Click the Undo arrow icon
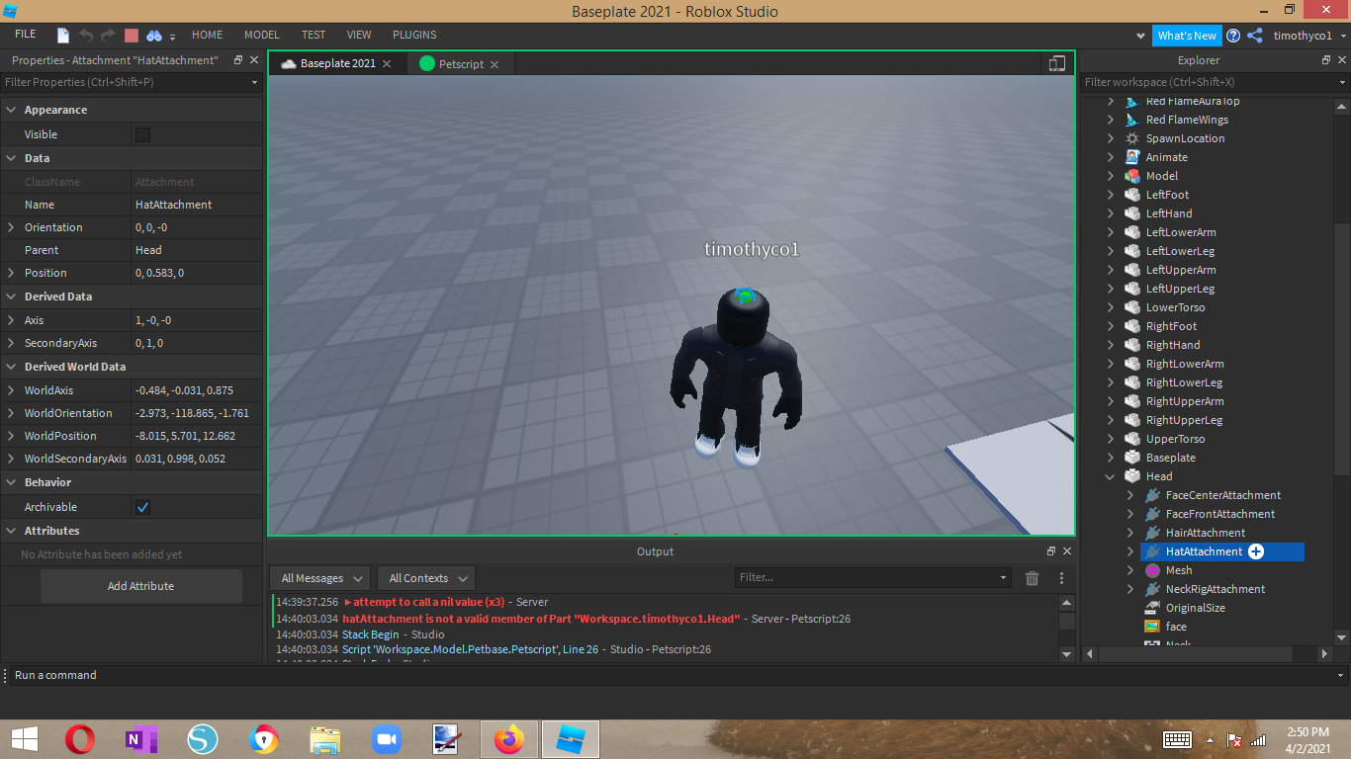The width and height of the screenshot is (1351, 759). tap(86, 36)
